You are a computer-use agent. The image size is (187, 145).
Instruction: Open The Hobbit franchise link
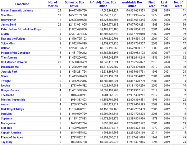coord(8,95)
